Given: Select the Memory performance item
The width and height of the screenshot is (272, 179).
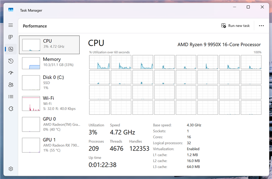Looking at the screenshot, I should 49,63.
